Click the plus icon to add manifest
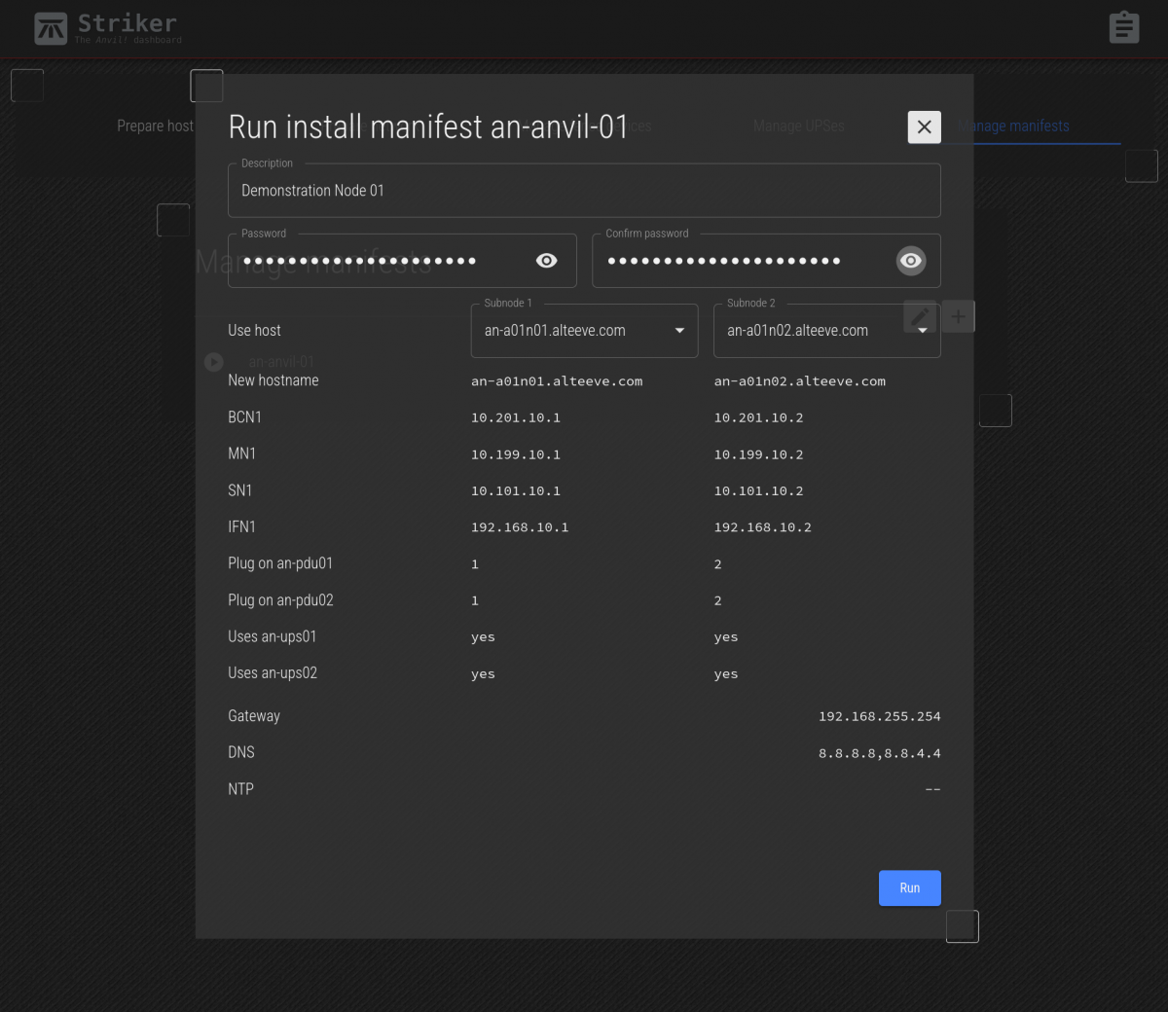 coord(959,316)
